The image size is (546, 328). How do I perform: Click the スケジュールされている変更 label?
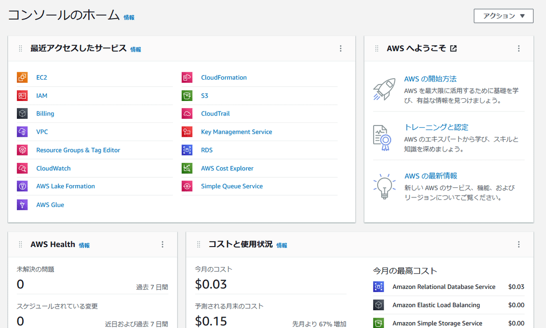tap(57, 306)
